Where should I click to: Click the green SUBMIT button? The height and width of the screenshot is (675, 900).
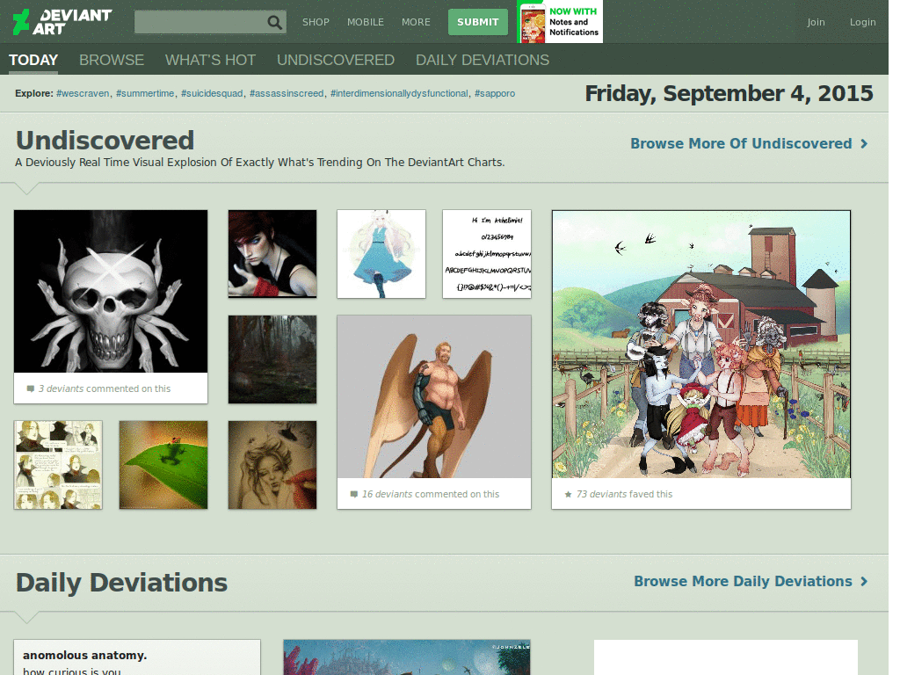[477, 22]
